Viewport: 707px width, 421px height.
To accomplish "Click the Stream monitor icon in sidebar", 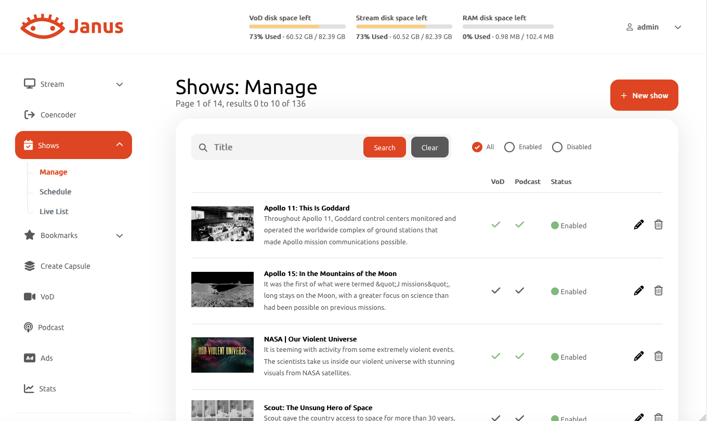I will click(x=30, y=84).
